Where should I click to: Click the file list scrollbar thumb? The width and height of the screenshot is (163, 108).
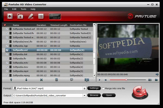pyautogui.click(x=94, y=59)
